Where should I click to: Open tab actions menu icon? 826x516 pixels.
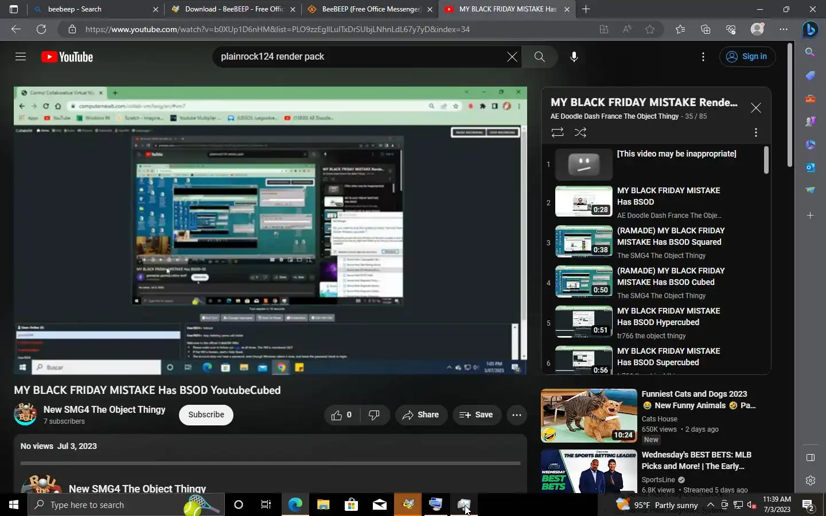[x=14, y=9]
